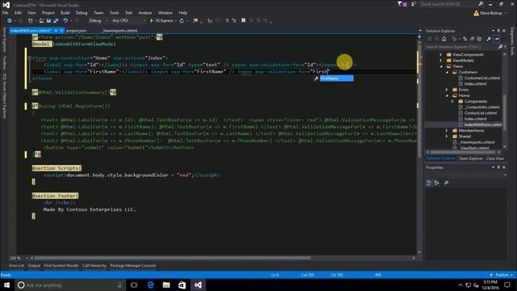Open the Analyze menu
The image size is (517, 291).
click(x=145, y=13)
